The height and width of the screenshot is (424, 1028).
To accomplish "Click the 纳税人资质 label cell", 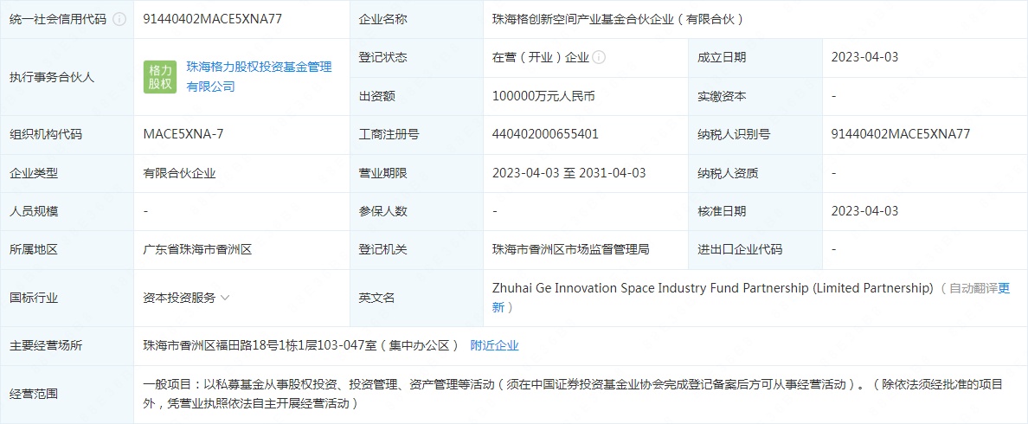I will click(x=755, y=174).
